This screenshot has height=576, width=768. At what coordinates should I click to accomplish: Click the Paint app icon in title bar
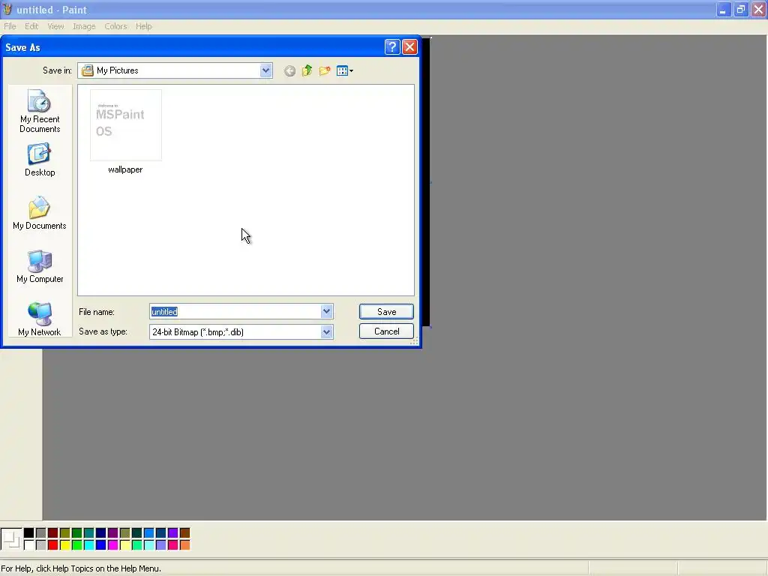7,9
